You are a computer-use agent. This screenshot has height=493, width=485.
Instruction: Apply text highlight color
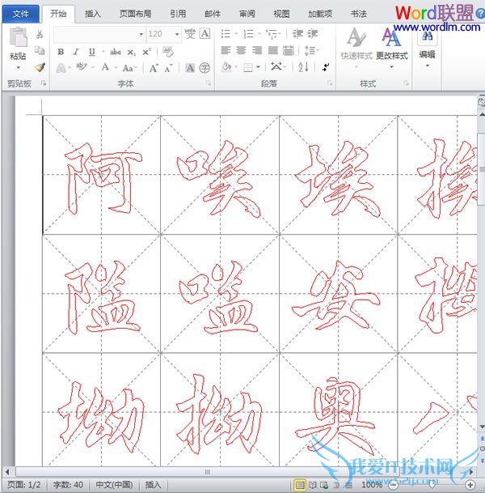pos(82,67)
